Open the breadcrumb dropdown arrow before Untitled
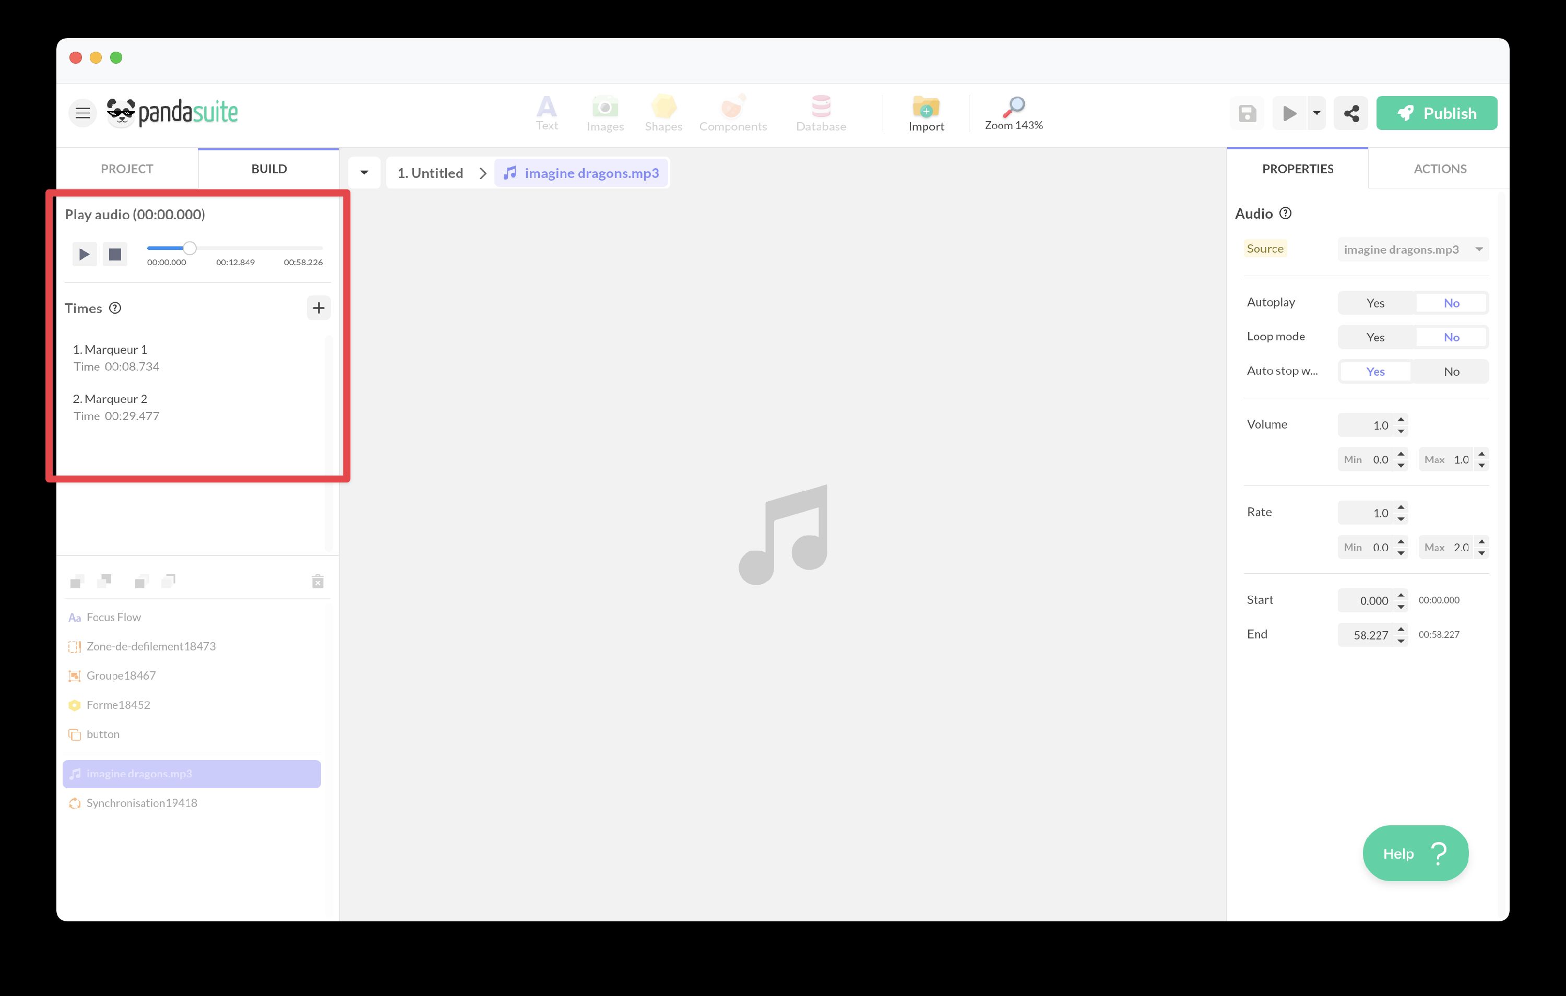Viewport: 1566px width, 996px height. point(364,173)
